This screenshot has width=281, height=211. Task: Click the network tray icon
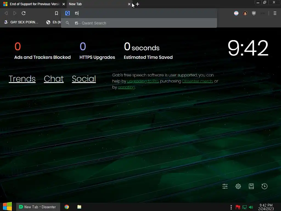(x=245, y=207)
